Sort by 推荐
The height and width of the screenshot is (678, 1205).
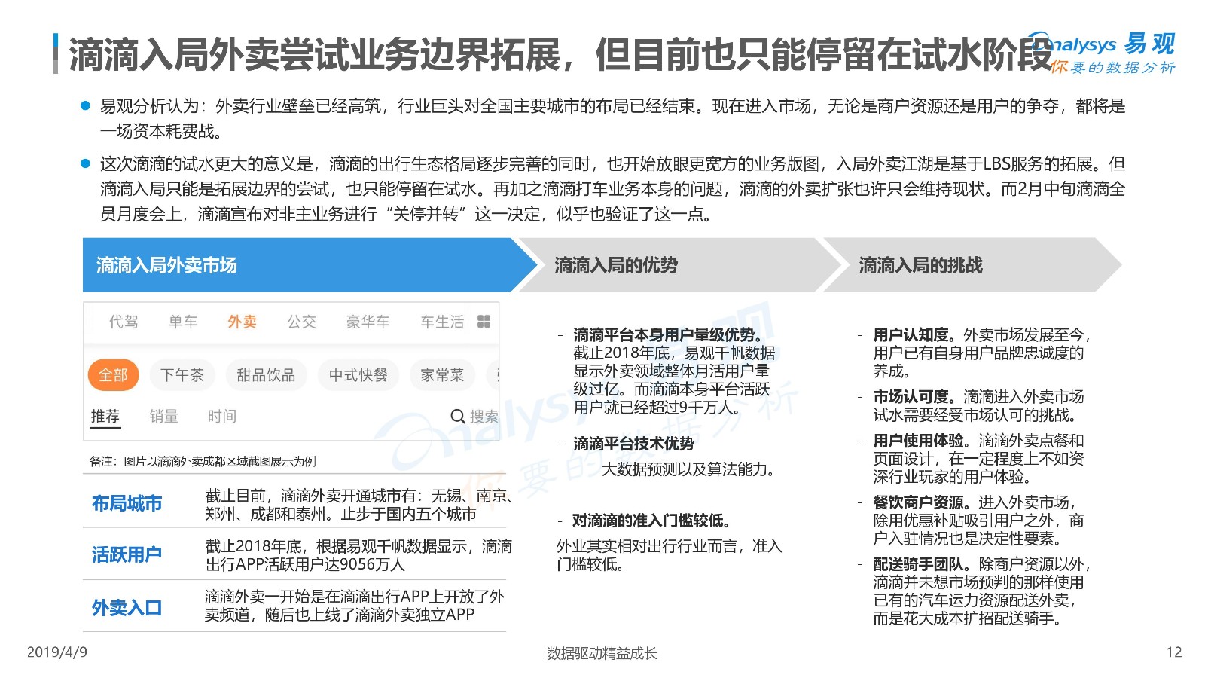(x=105, y=417)
